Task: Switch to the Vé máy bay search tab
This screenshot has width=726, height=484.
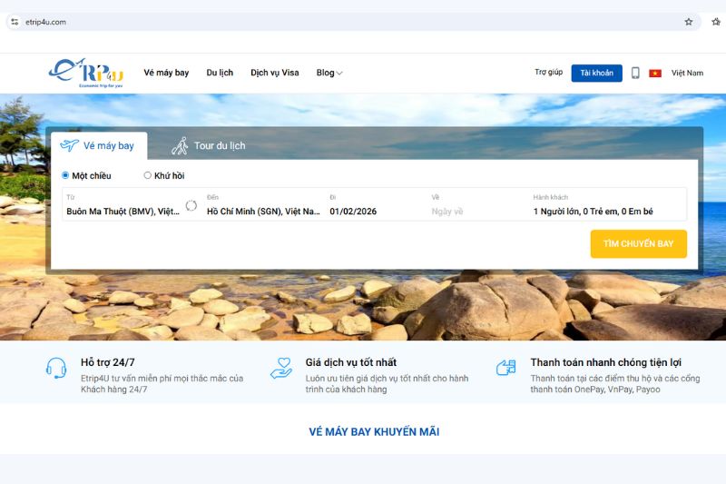Action: (99, 145)
